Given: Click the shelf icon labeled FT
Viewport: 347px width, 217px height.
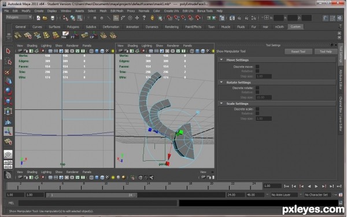Looking at the screenshot, I should (x=75, y=35).
